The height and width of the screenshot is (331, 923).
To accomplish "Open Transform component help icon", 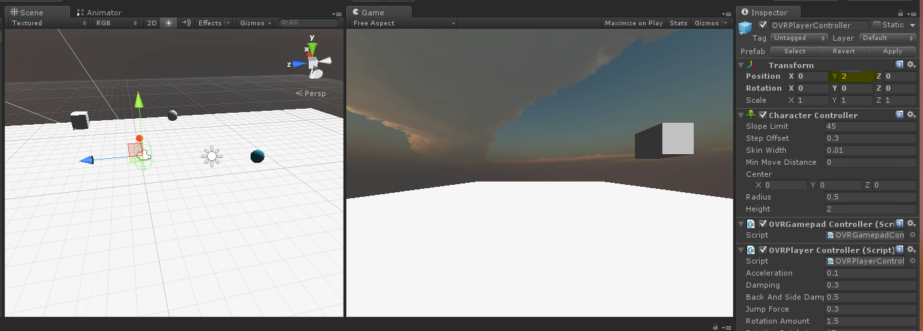I will pos(900,65).
